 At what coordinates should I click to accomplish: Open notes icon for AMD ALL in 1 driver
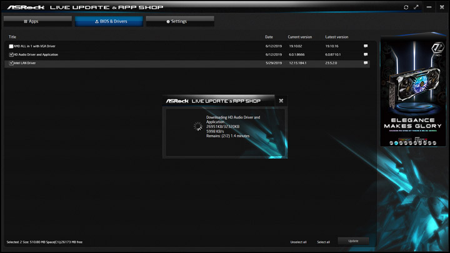coord(366,46)
